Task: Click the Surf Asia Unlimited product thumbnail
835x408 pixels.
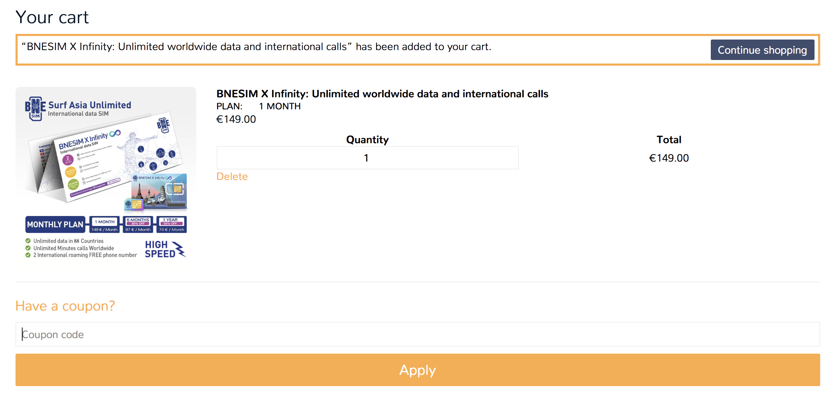Action: coord(106,176)
